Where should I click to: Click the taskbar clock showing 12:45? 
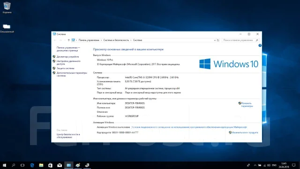pyautogui.click(x=284, y=165)
